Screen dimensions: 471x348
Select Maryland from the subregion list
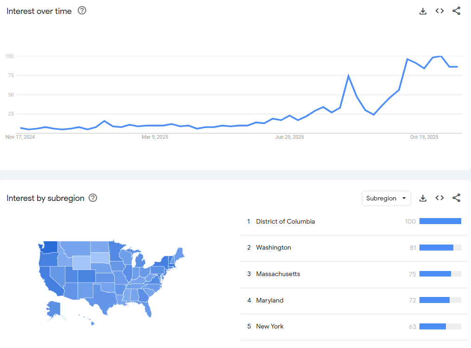tap(269, 301)
